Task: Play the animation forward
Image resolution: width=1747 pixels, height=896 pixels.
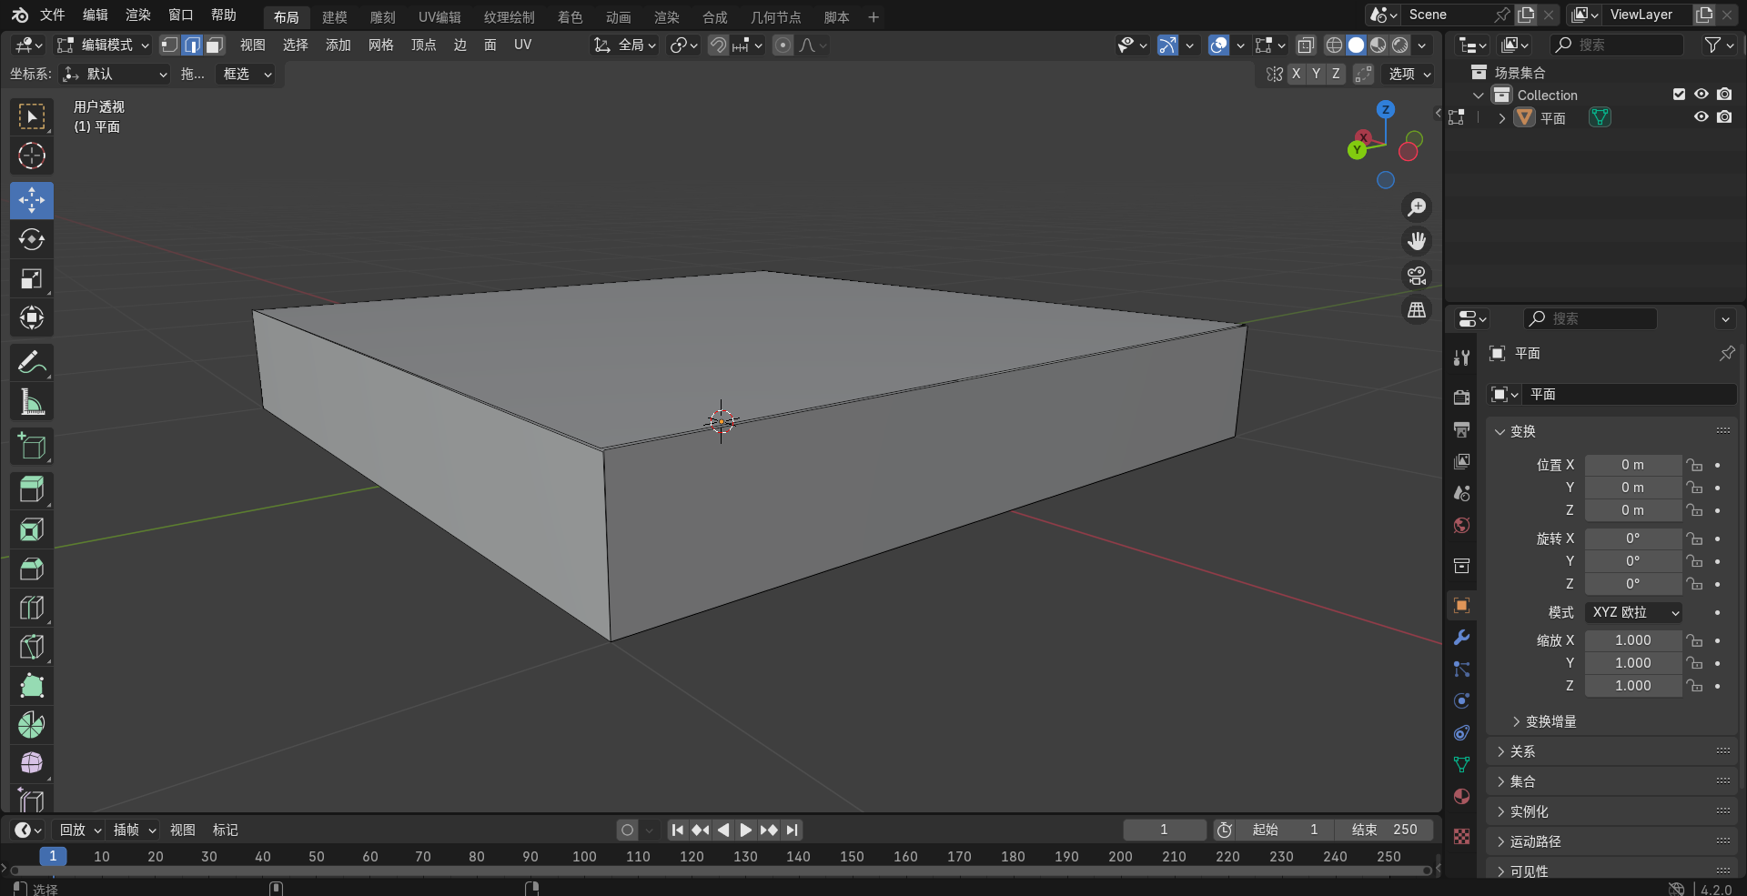Action: (x=745, y=830)
